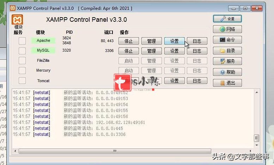The height and width of the screenshot is (165, 274).
Task: Click MySQL PID 3320
Action: pyautogui.click(x=67, y=50)
